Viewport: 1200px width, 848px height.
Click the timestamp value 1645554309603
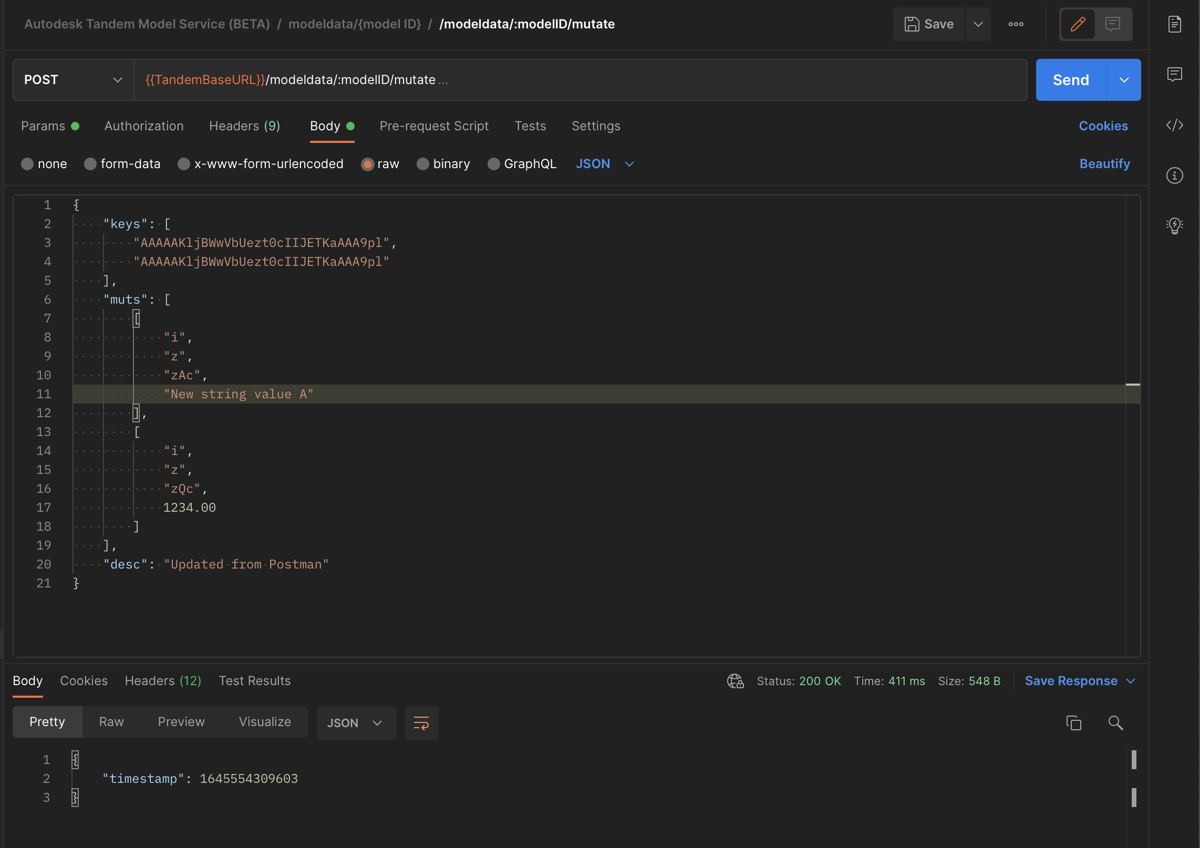(x=249, y=779)
